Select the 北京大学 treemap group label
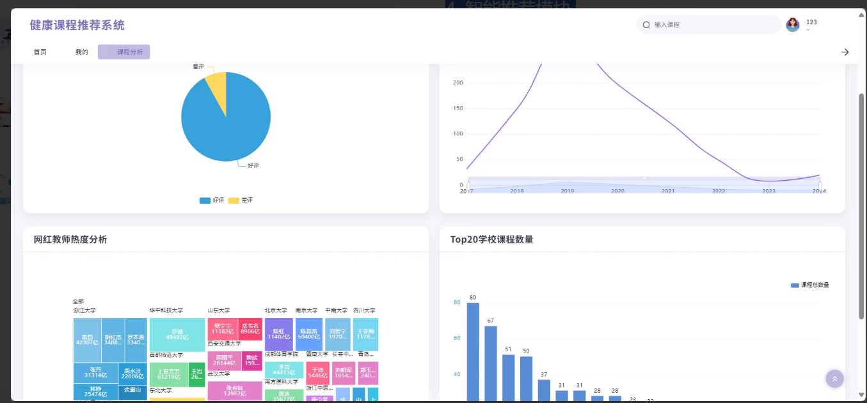Viewport: 867px width, 403px height. (276, 310)
